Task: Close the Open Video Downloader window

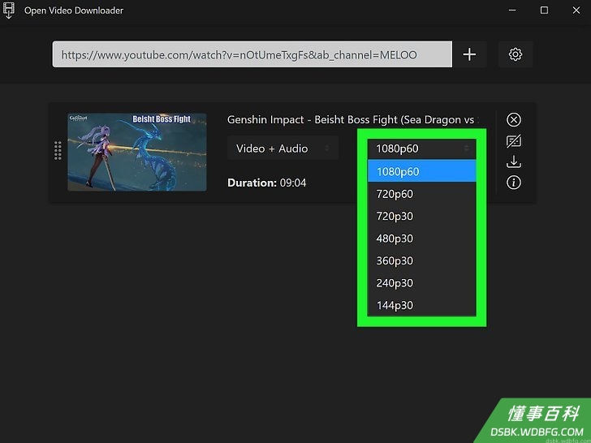Action: point(576,11)
